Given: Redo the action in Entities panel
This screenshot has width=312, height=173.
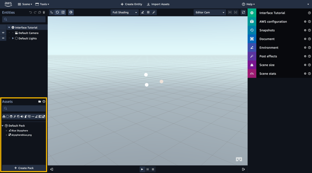Looking at the screenshot, I should point(35,12).
